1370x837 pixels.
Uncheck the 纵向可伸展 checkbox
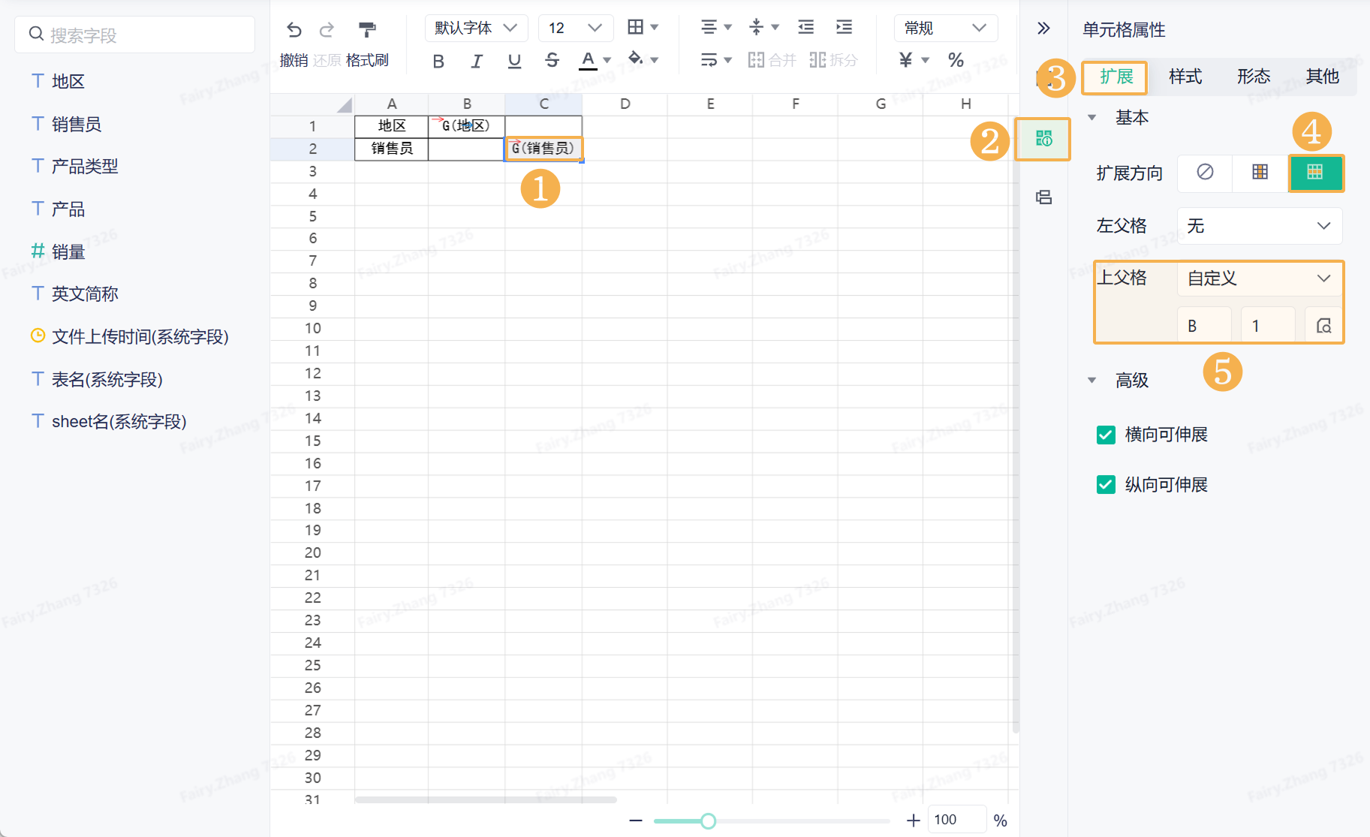(x=1106, y=485)
